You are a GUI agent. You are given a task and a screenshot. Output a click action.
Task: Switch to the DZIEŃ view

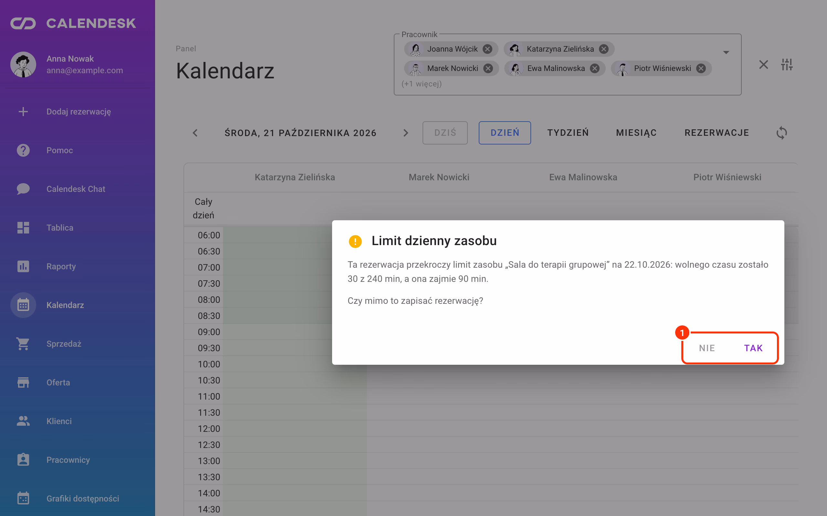[x=505, y=133]
